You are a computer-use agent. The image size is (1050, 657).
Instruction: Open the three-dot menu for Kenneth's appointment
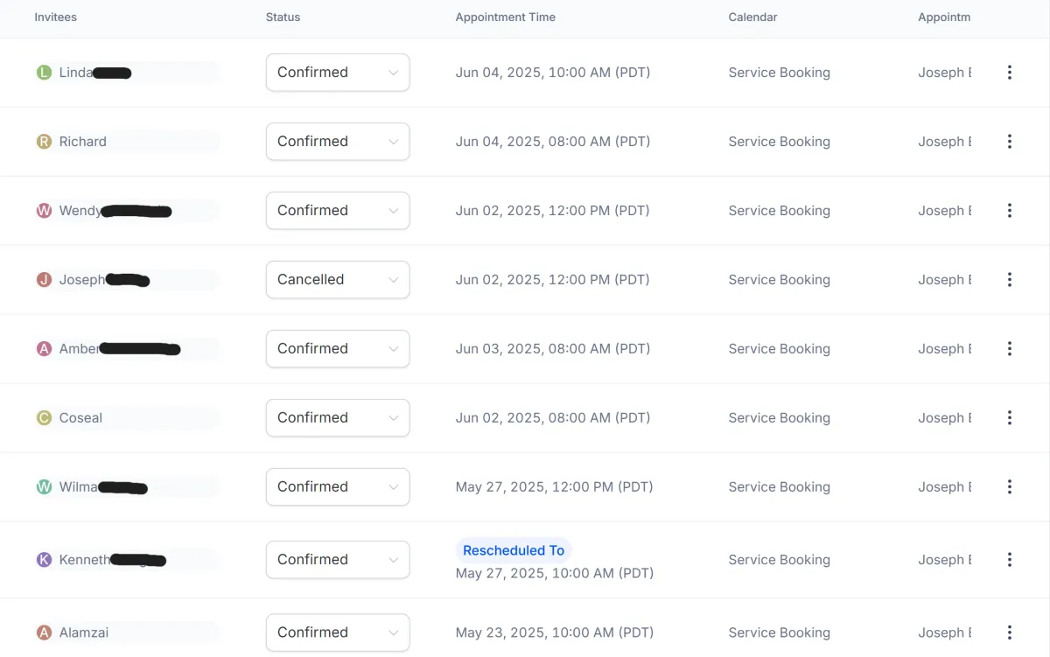click(1009, 560)
